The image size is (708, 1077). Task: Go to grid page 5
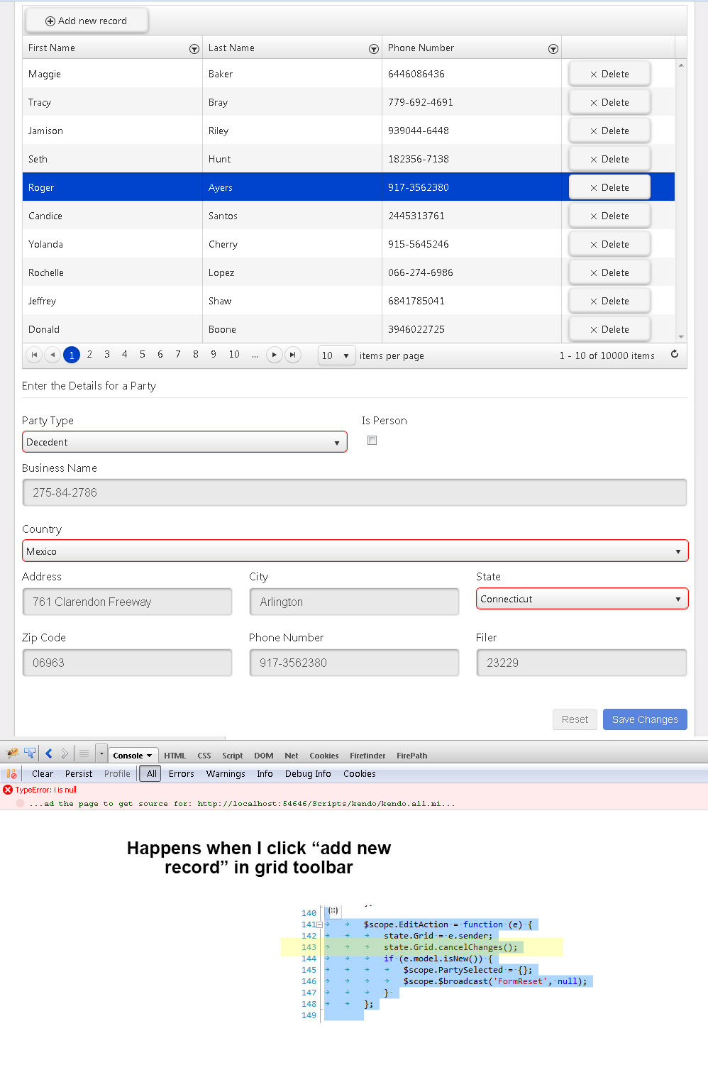click(143, 354)
